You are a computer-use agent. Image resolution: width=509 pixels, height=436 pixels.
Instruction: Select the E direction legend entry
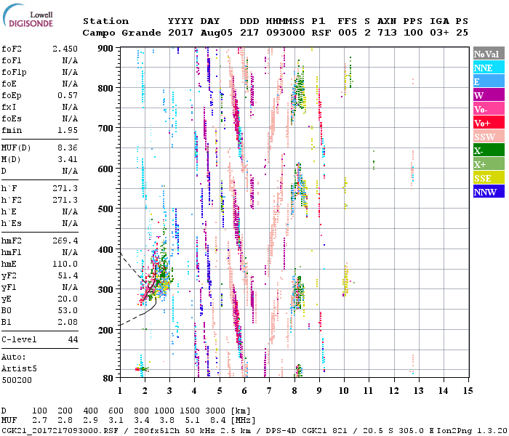click(488, 82)
